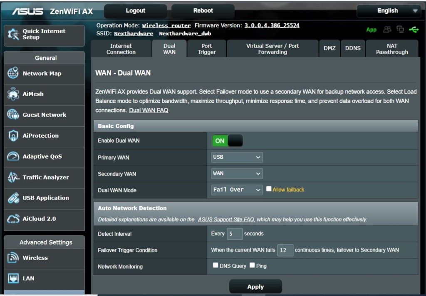Enable DNS Query network monitoring
Image resolution: width=426 pixels, height=296 pixels.
[x=215, y=265]
